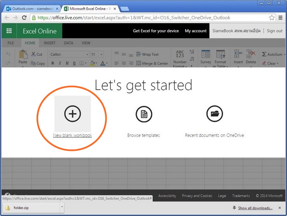The height and width of the screenshot is (216, 287).
Task: Open the Trademarks footer link
Action: (x=241, y=196)
